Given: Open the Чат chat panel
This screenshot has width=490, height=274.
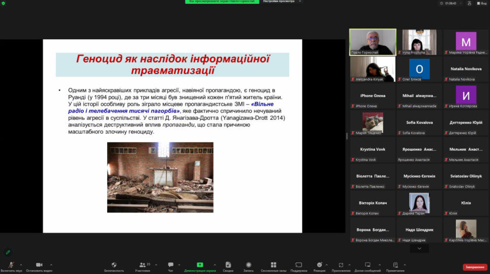Looking at the screenshot, I should click(170, 265).
